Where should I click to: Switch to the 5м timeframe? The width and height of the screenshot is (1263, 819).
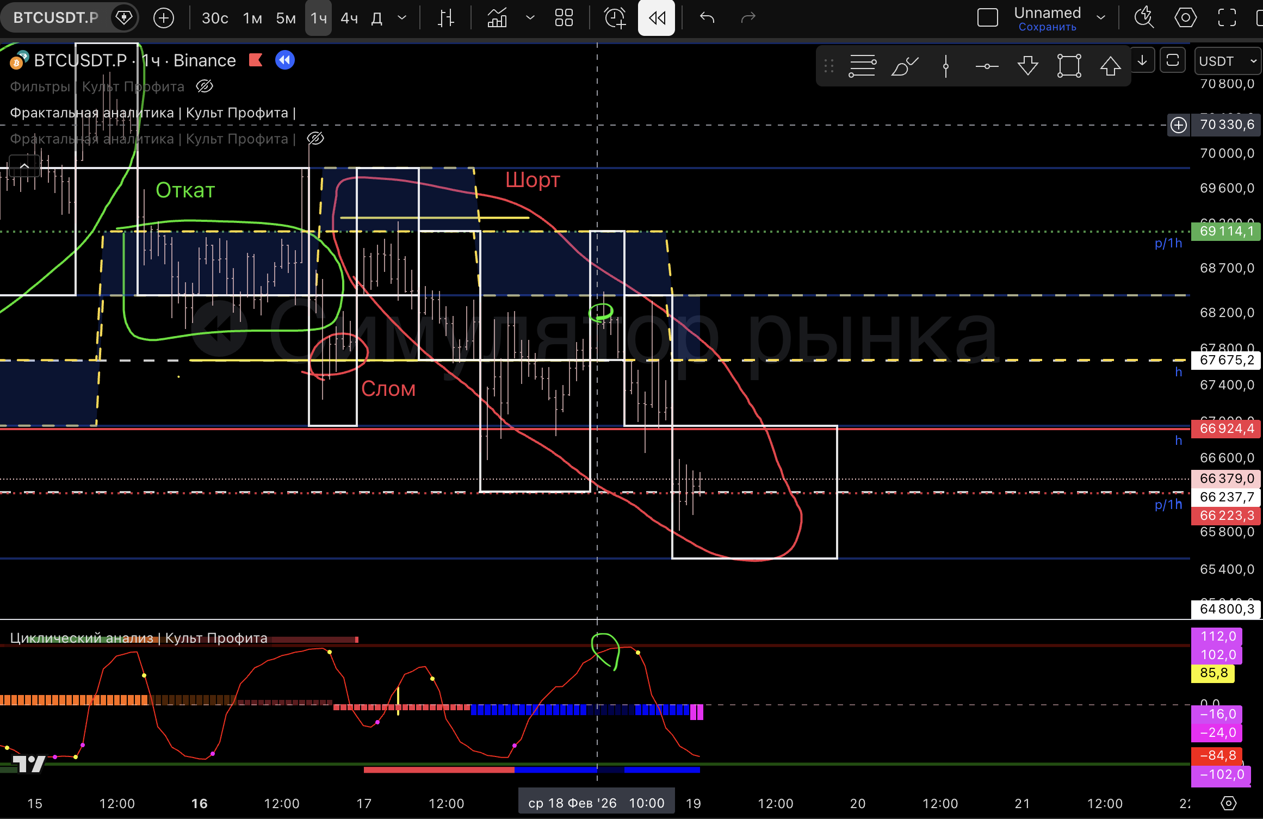286,18
